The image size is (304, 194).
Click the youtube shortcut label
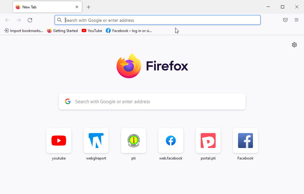click(x=59, y=158)
